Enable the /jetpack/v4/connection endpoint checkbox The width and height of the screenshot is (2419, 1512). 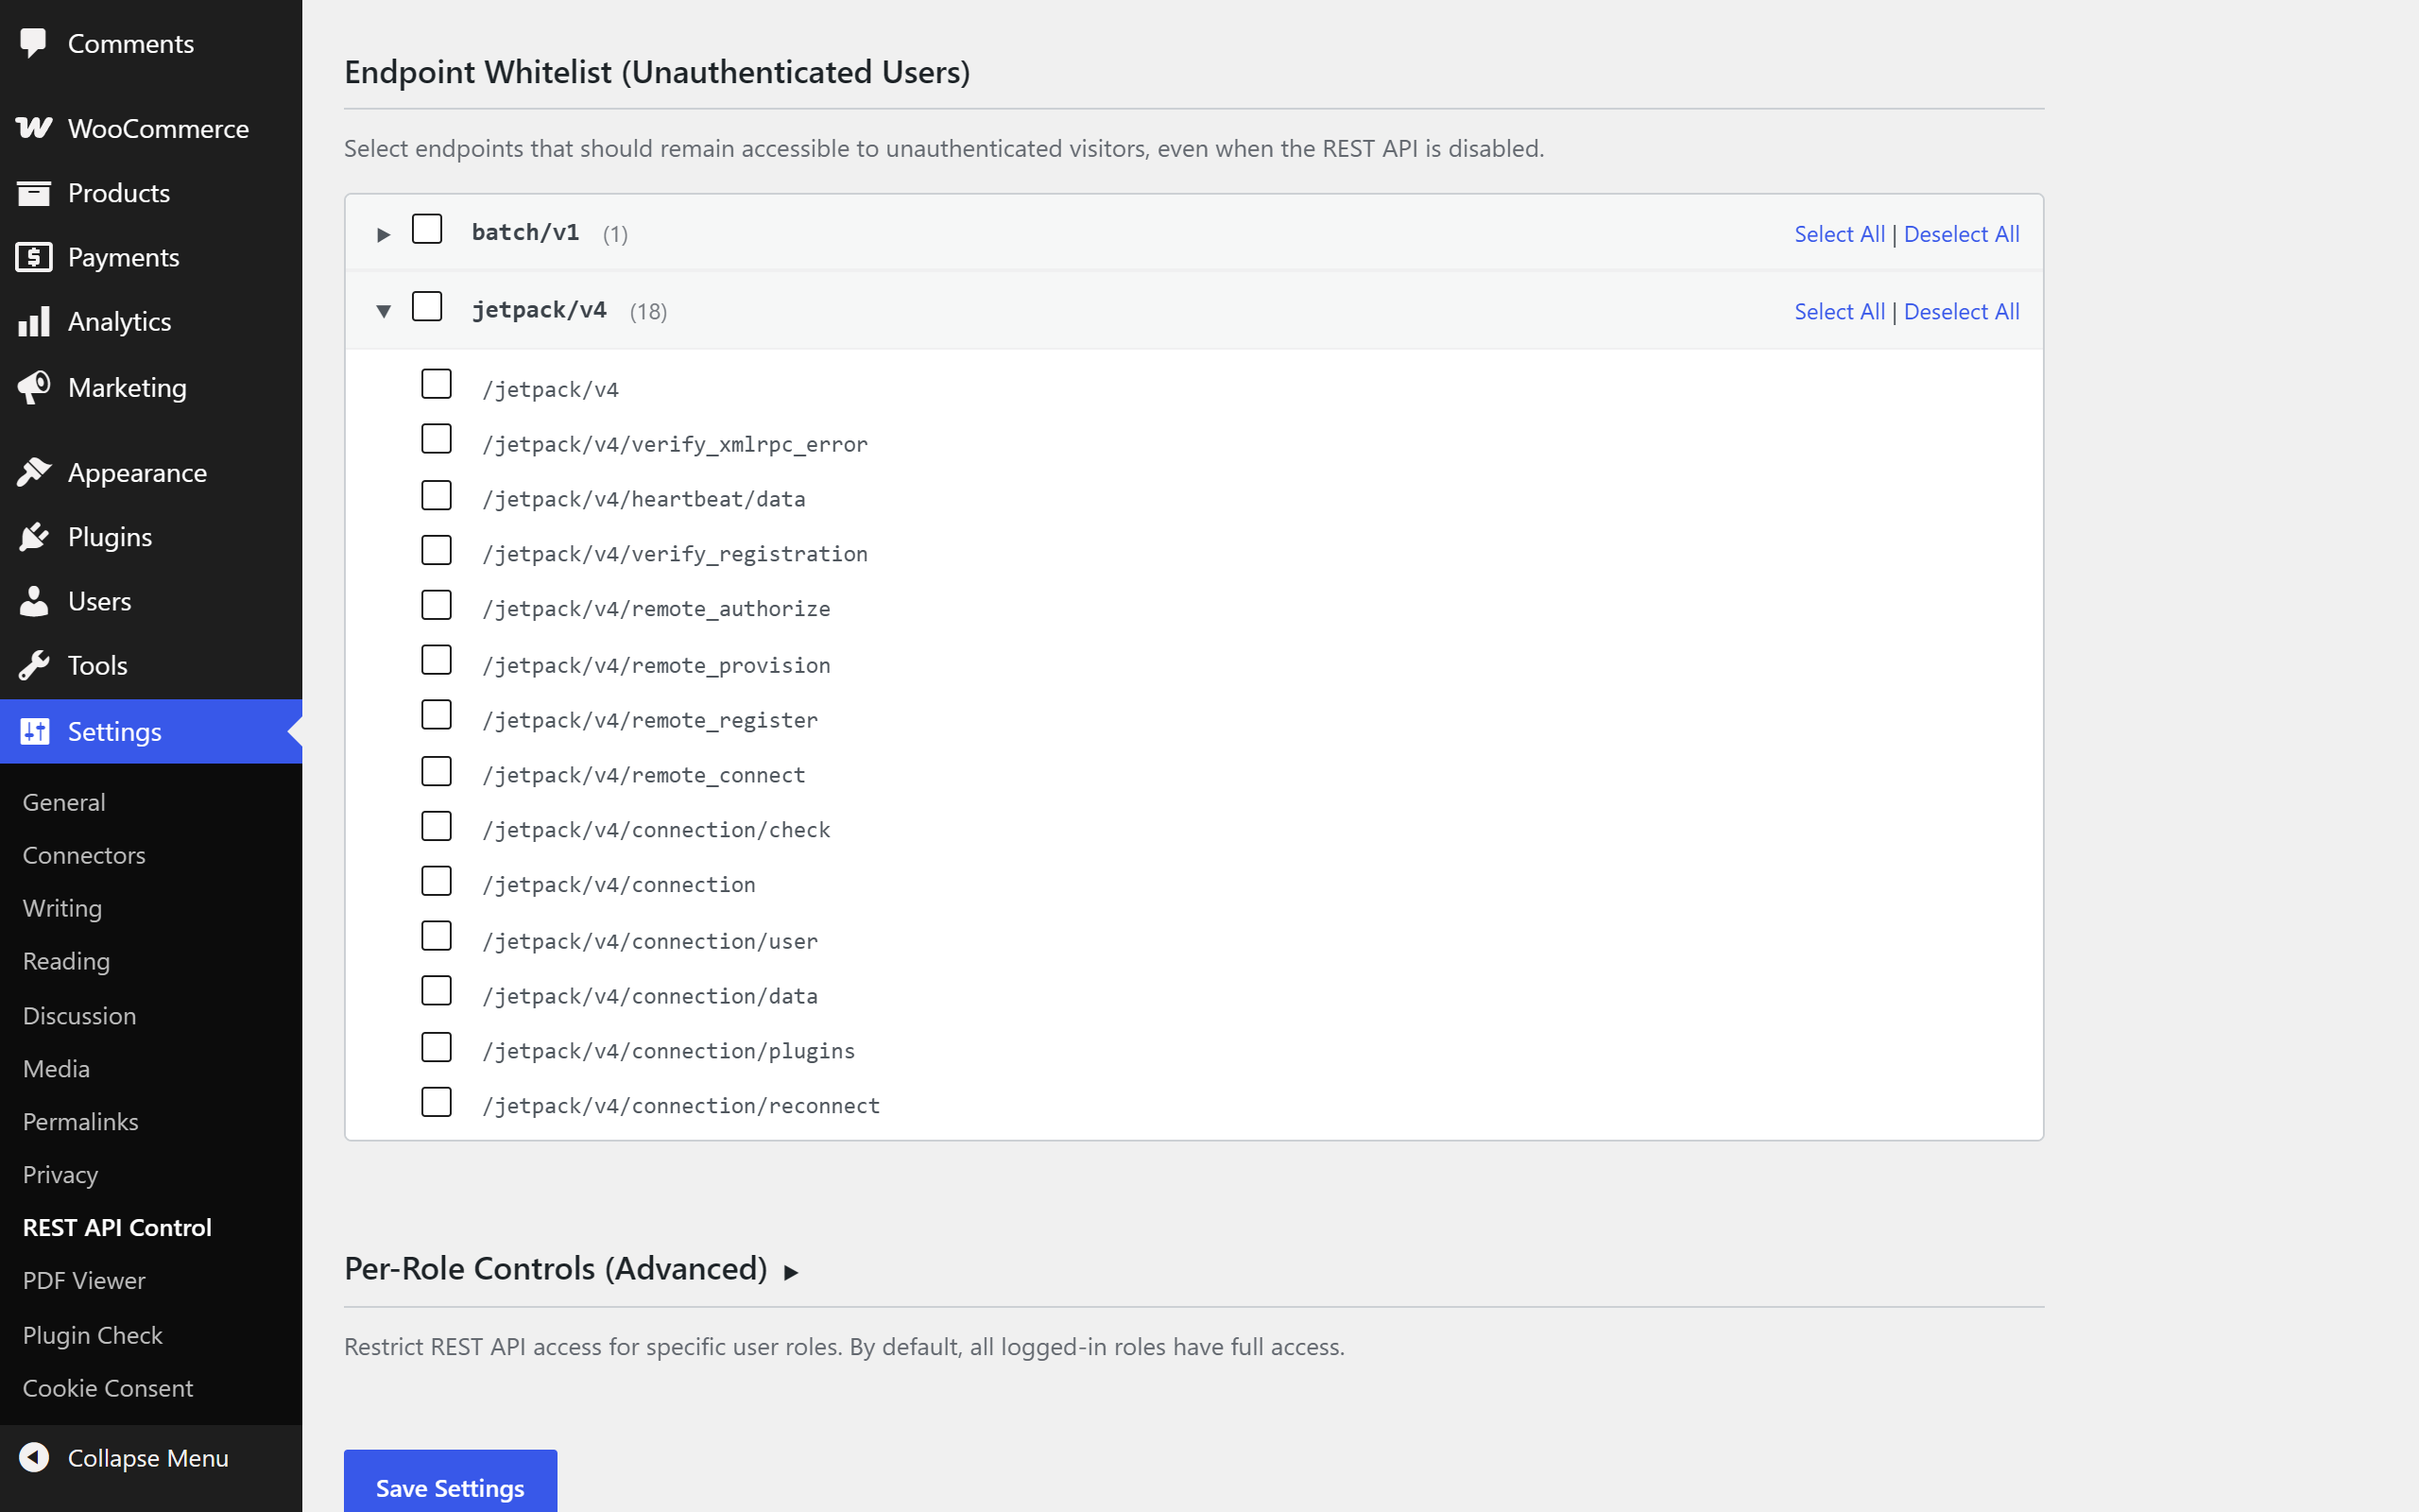[437, 881]
